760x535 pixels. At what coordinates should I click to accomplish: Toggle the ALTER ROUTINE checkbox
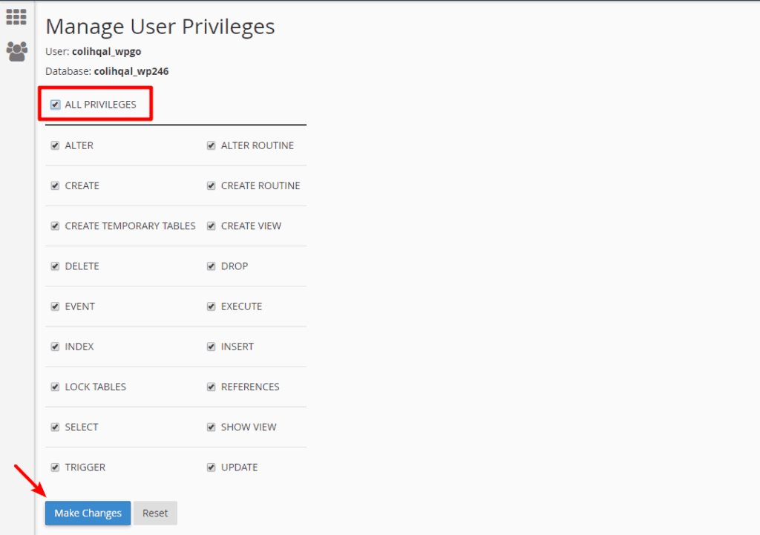coord(212,145)
